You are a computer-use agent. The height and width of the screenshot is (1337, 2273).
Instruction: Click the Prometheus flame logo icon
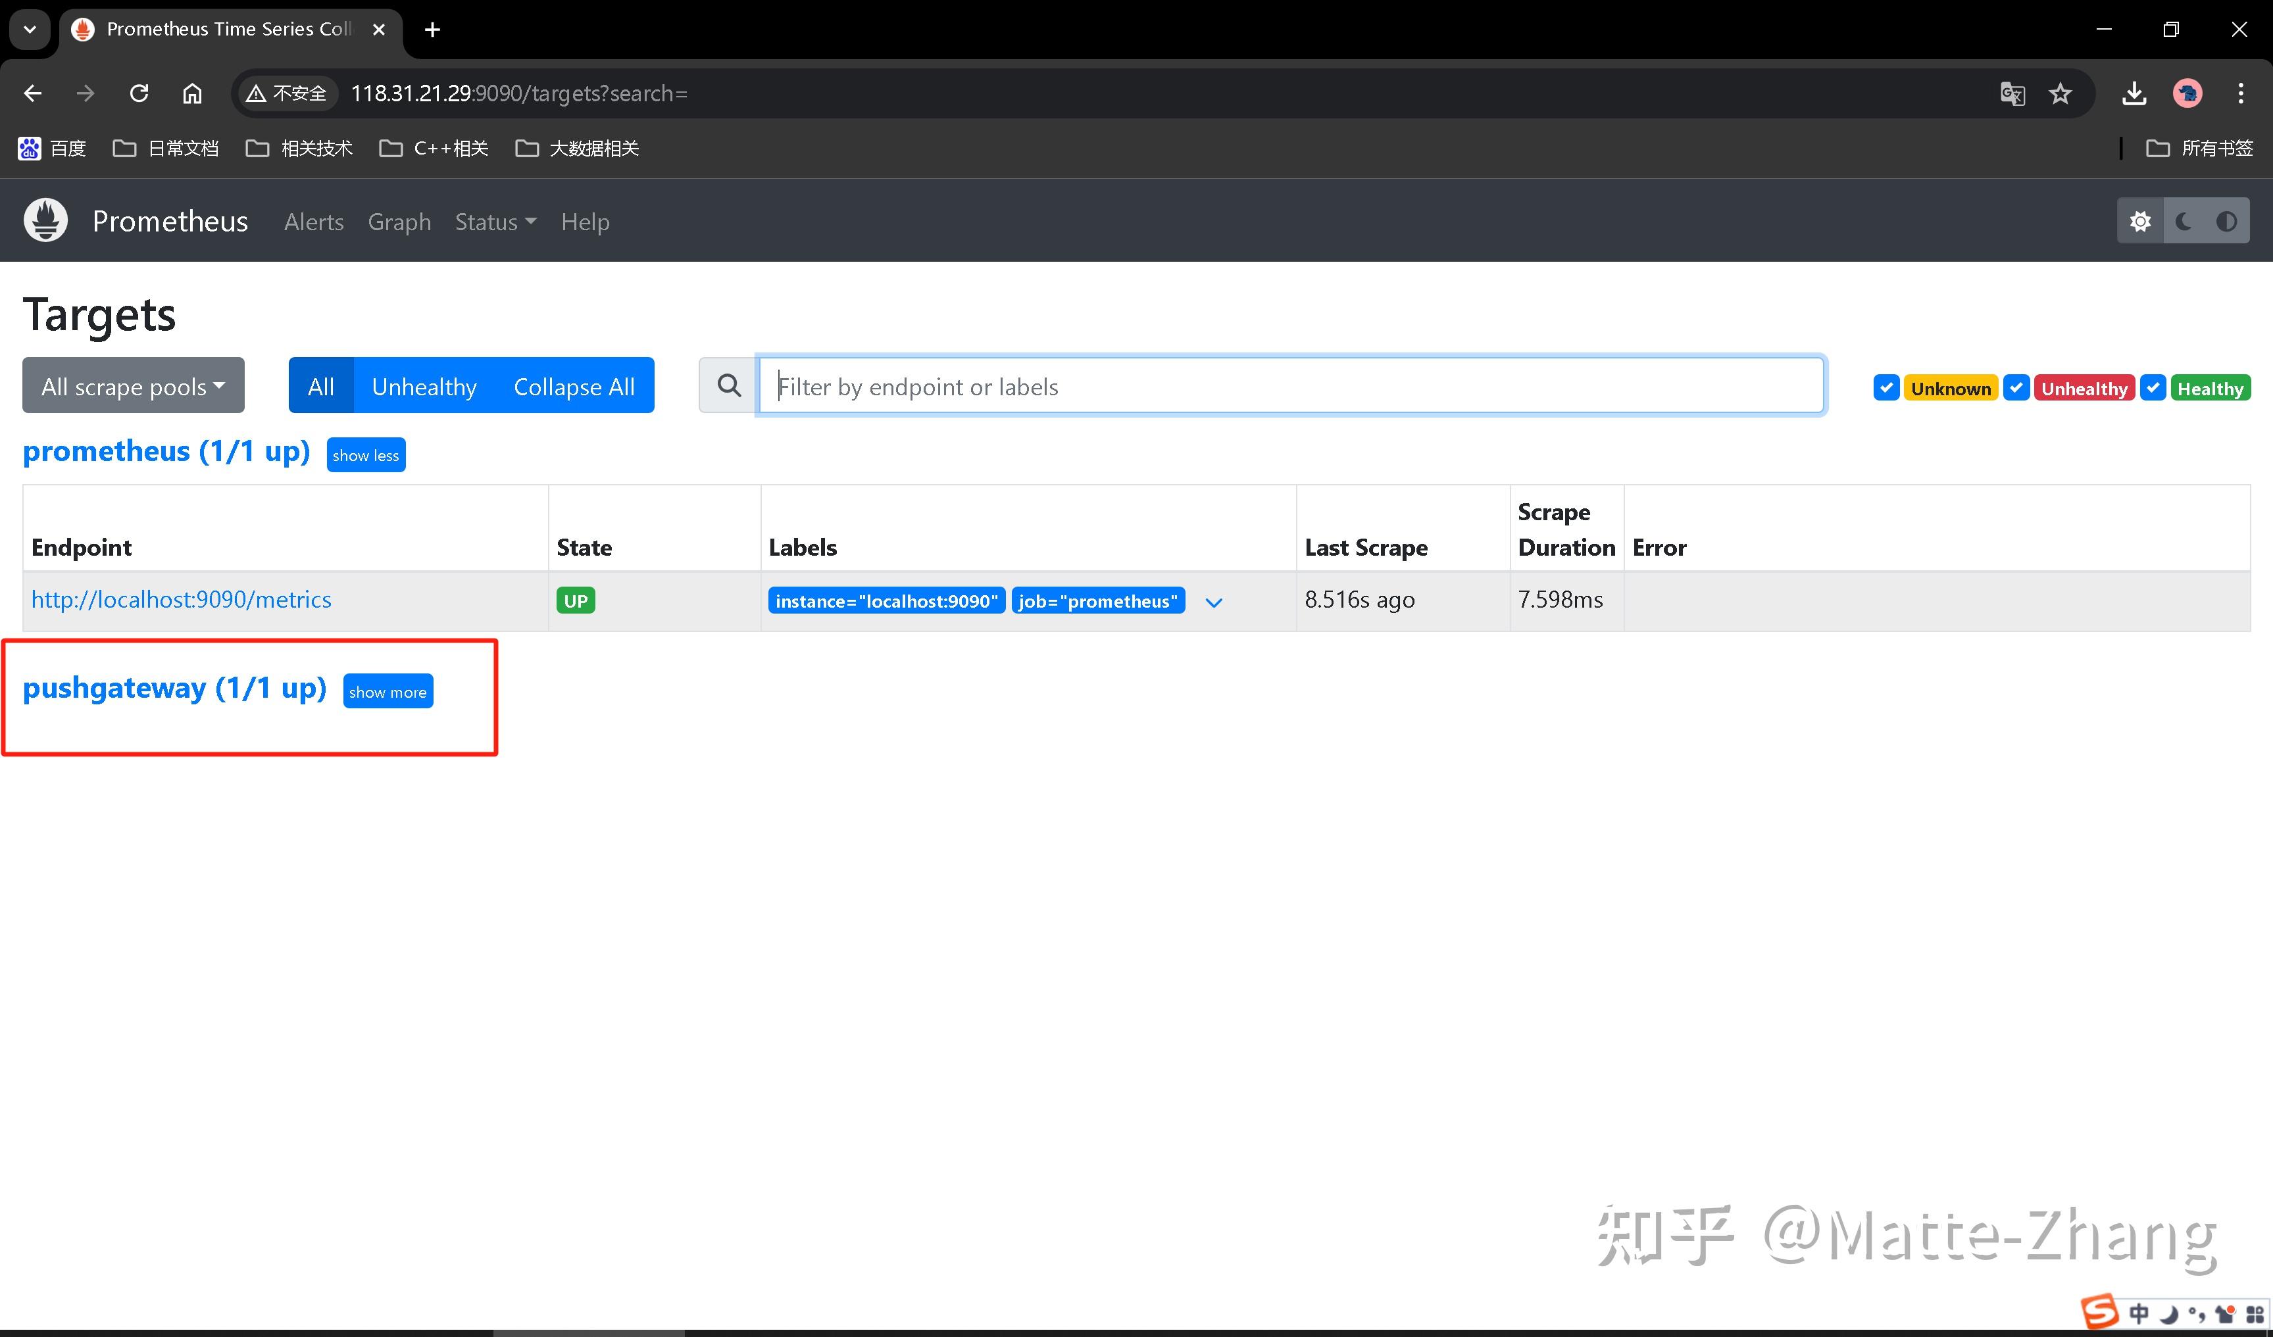tap(46, 221)
